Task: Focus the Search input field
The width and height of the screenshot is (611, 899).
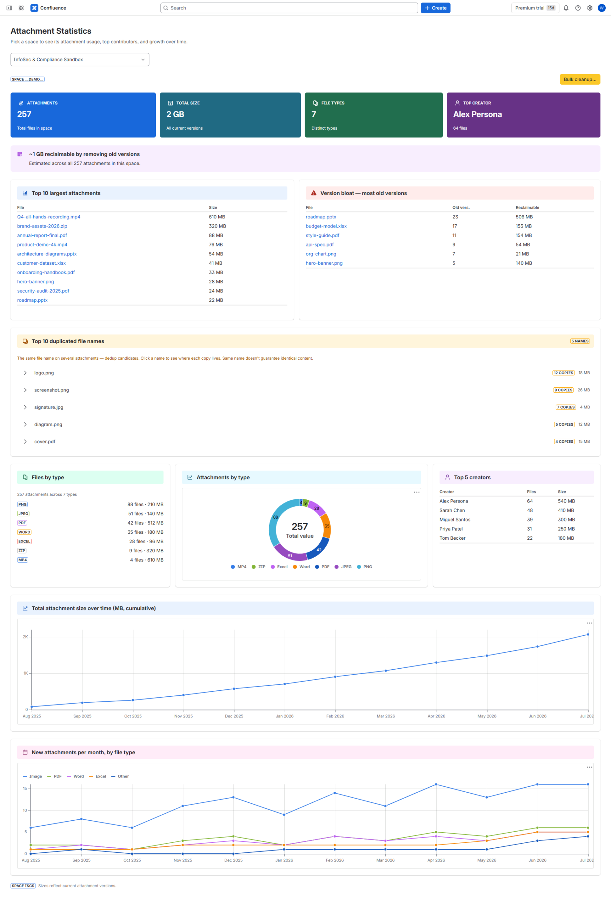Action: tap(289, 8)
